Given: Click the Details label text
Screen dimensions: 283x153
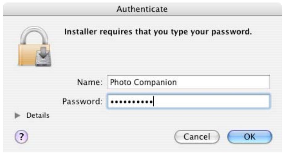Looking at the screenshot, I should coord(38,115).
